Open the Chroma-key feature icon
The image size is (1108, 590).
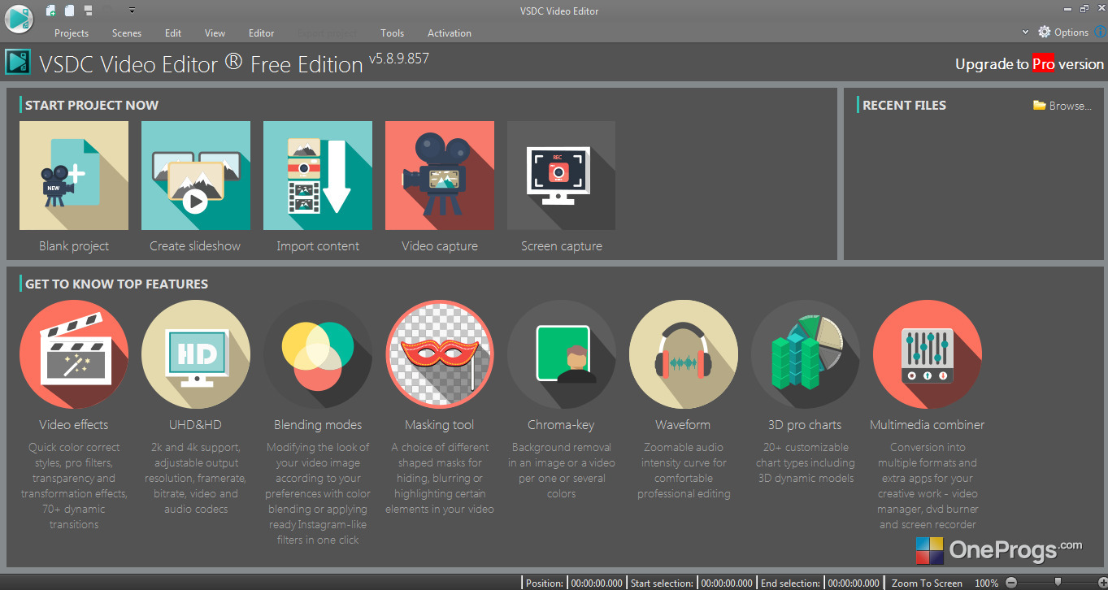(x=562, y=354)
